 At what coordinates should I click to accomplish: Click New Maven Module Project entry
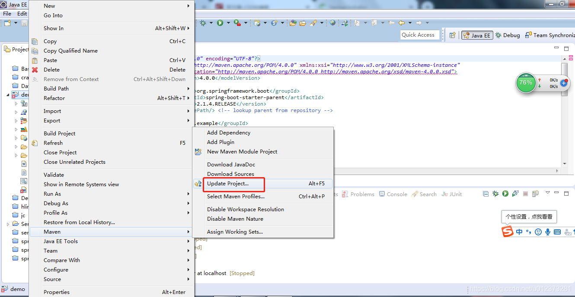coord(242,152)
